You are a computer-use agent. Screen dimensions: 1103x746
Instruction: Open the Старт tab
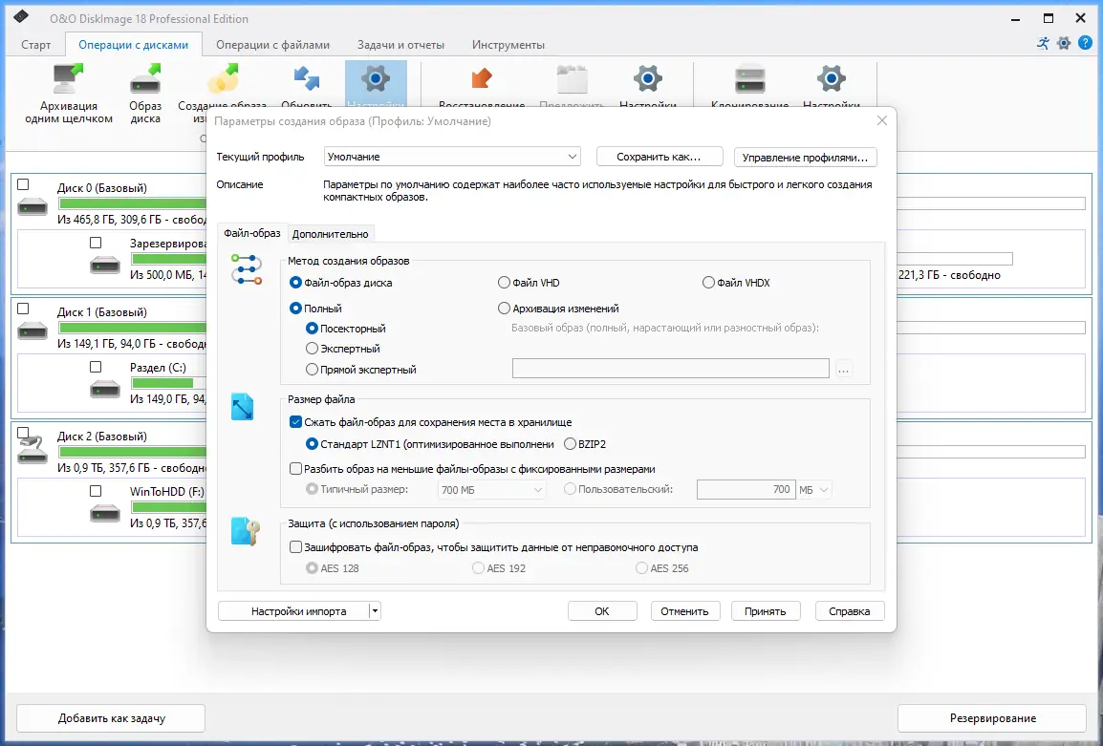[36, 45]
